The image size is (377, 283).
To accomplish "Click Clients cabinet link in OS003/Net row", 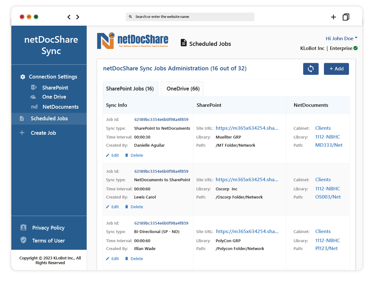I will pyautogui.click(x=323, y=180).
